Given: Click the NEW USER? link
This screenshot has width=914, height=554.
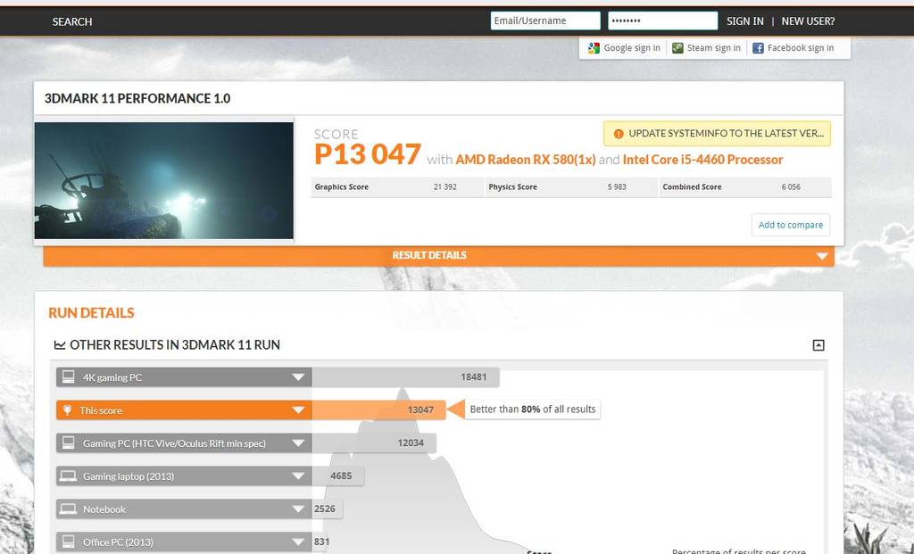Looking at the screenshot, I should click(x=808, y=21).
